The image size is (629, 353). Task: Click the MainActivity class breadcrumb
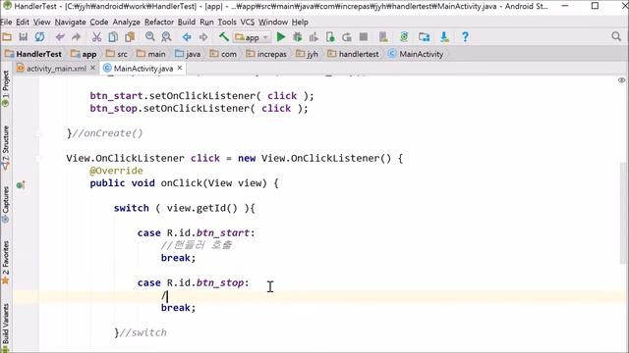(416, 54)
